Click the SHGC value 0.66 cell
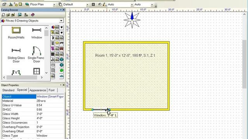 point(50,110)
